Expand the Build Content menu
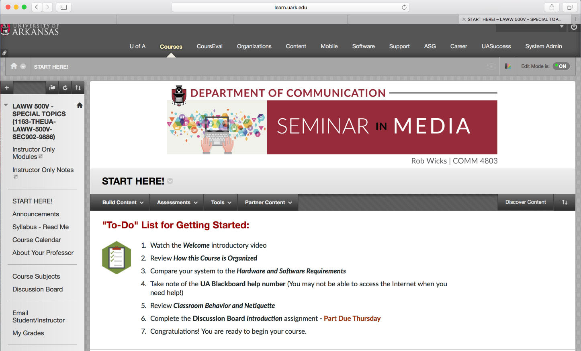The image size is (581, 351). (x=123, y=202)
